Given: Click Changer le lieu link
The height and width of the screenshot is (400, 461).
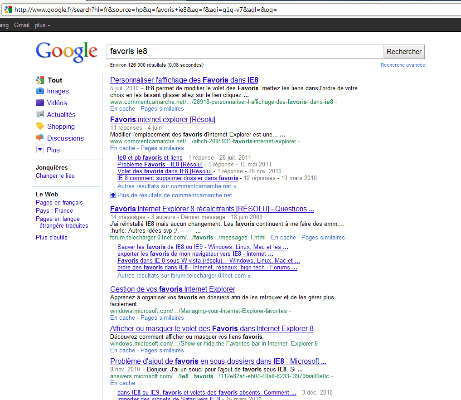Looking at the screenshot, I should point(55,176).
